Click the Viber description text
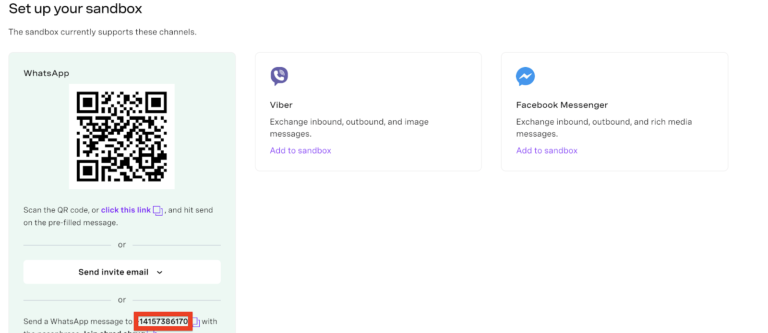768x333 pixels. point(349,128)
